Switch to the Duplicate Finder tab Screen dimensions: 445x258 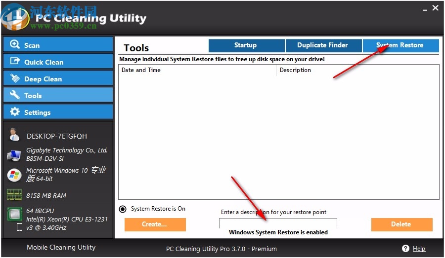tap(323, 45)
